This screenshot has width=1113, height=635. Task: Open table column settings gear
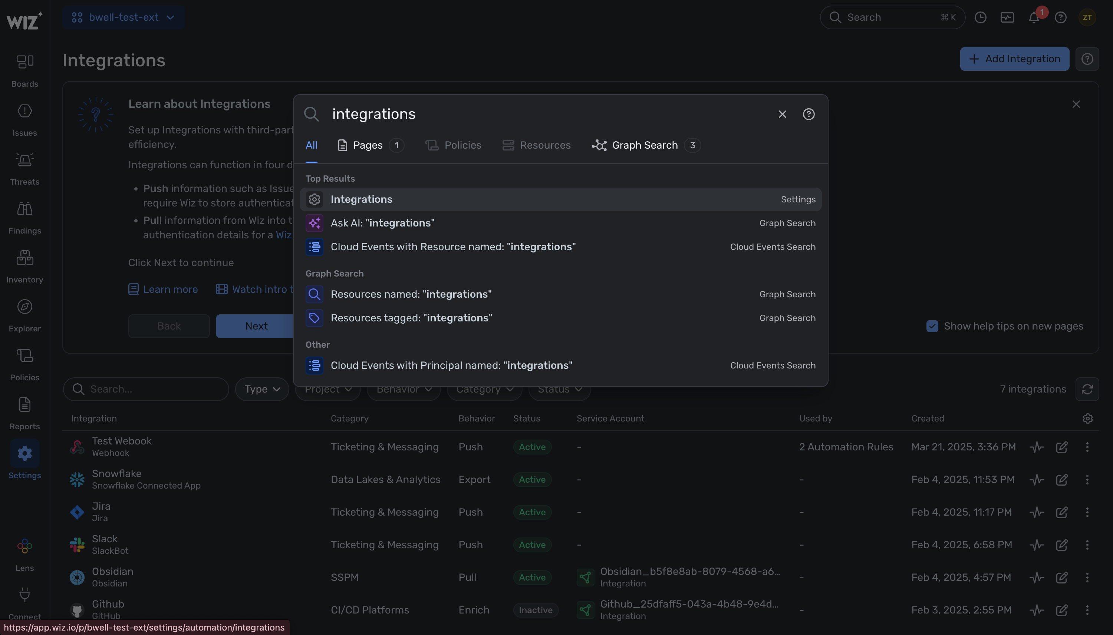point(1087,418)
